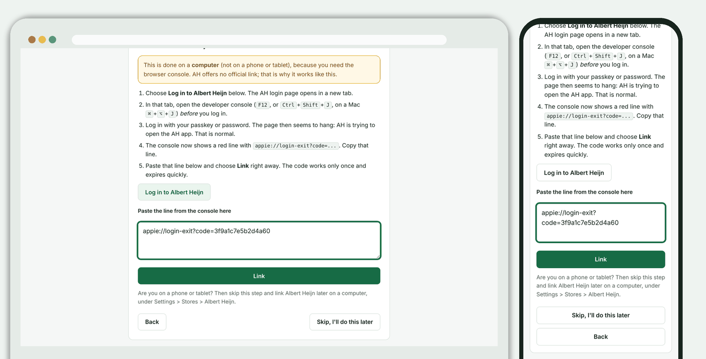The width and height of the screenshot is (706, 359).
Task: Click Log in to Albert Heijn in desktop view
Action: pyautogui.click(x=174, y=192)
